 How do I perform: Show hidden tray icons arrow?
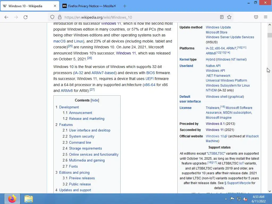226,199
